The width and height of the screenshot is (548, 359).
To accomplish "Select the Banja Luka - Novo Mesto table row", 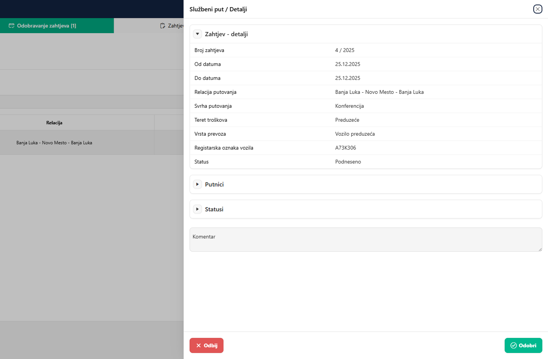I will (x=54, y=143).
